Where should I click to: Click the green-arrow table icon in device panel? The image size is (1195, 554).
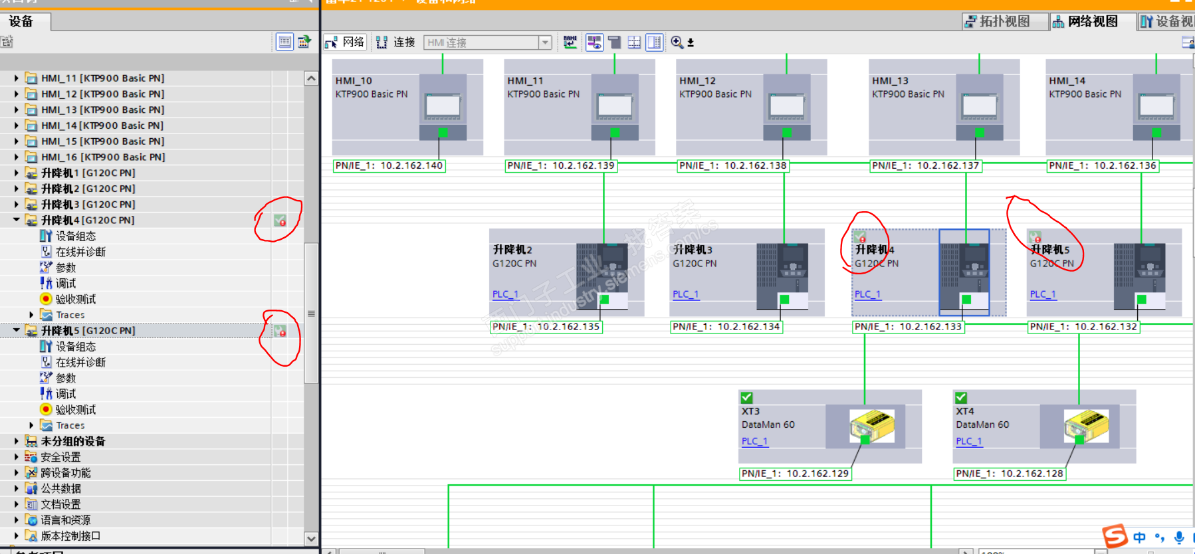pos(304,42)
